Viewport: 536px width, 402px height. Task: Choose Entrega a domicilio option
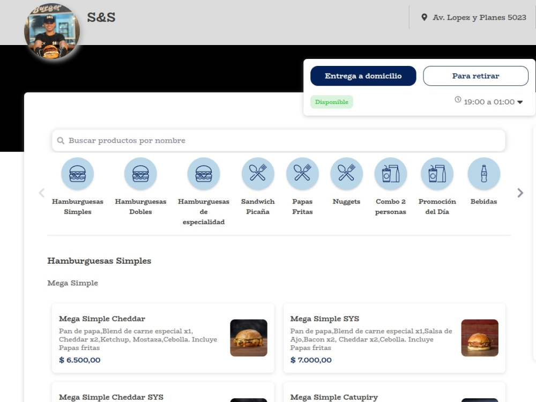(x=363, y=76)
